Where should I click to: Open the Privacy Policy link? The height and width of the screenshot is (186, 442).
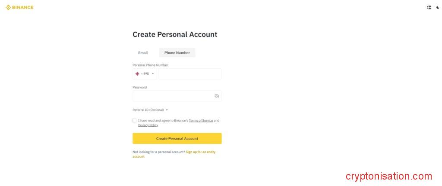tap(148, 125)
